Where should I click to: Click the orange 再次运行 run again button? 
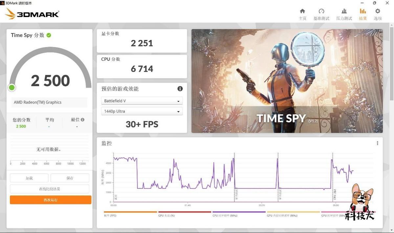51,200
